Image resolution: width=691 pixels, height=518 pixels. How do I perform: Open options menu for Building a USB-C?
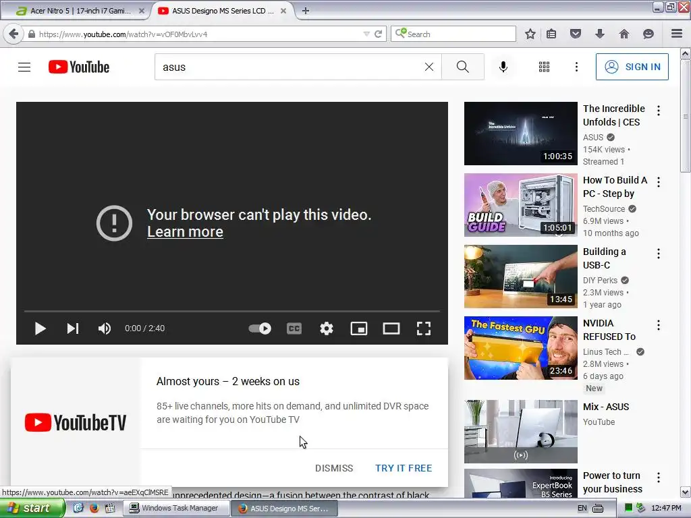(659, 254)
